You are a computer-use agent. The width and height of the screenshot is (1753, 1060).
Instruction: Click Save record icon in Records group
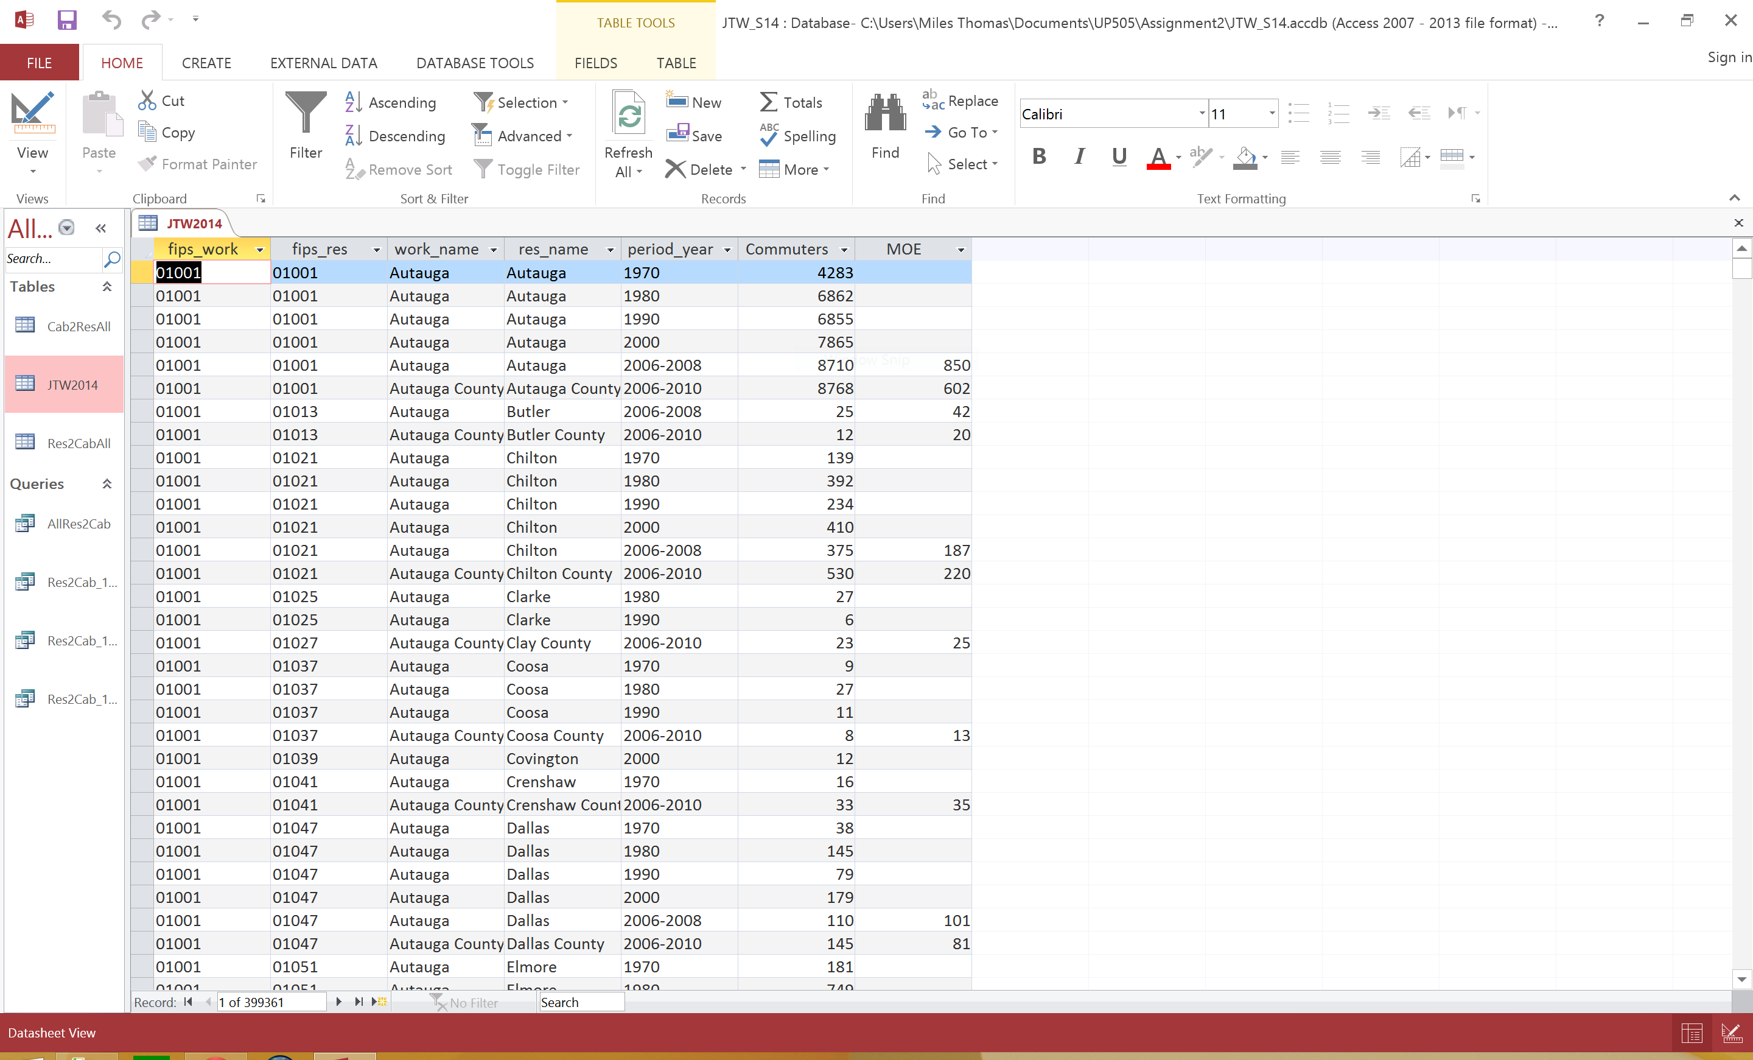point(678,134)
